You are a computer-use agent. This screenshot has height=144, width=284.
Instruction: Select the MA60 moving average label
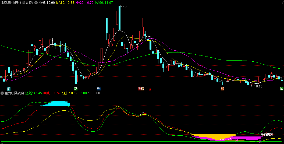point(104,3)
